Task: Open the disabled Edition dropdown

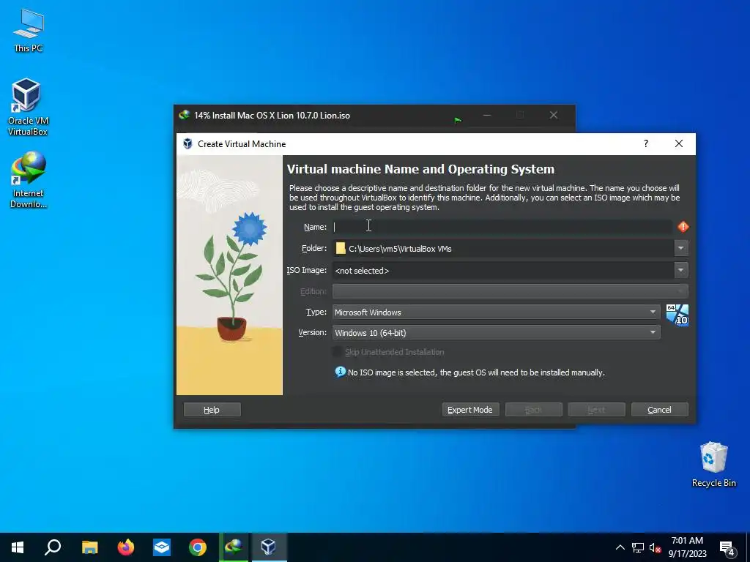Action: [510, 291]
